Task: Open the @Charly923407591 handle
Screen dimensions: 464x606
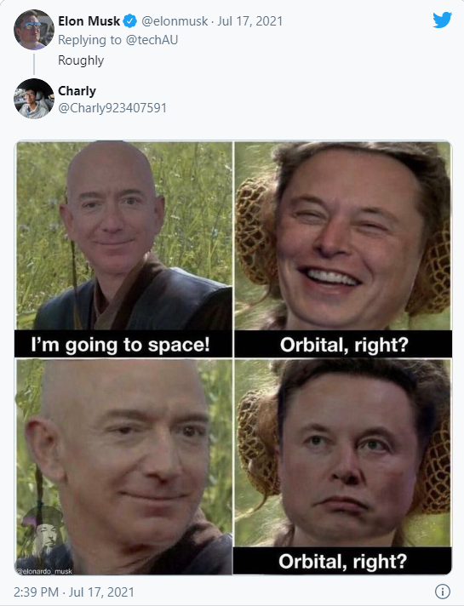Action: [x=112, y=108]
